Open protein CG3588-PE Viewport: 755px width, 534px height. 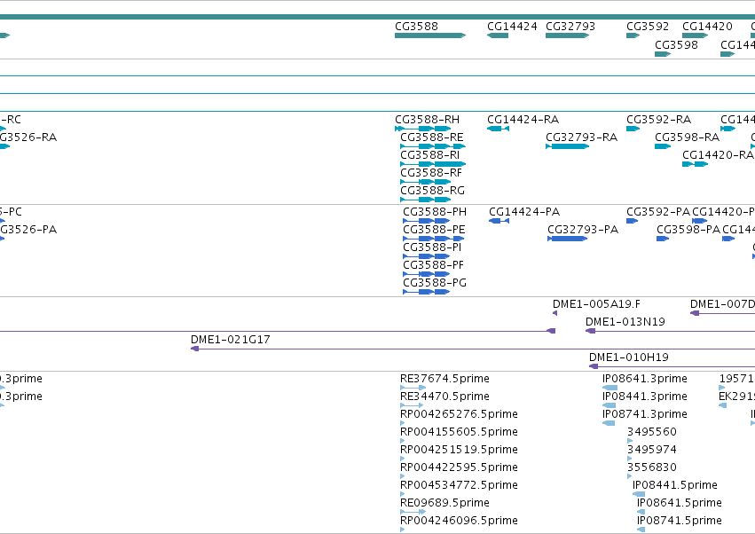433,239
